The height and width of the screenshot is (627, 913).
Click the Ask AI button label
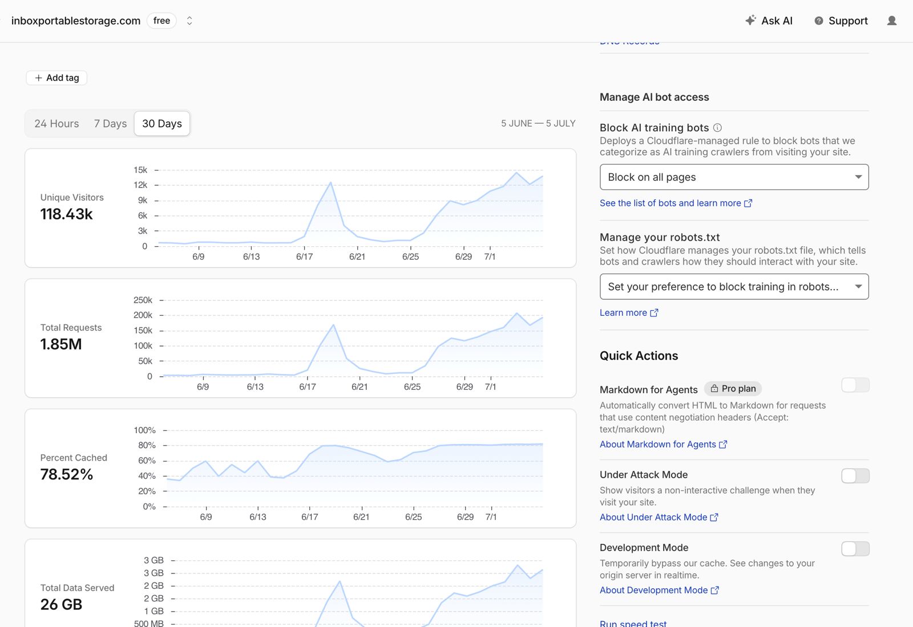pyautogui.click(x=777, y=21)
